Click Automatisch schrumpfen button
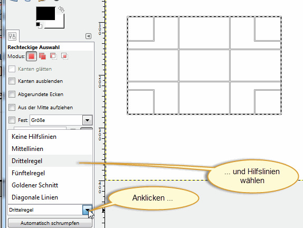The image size is (303, 228). [50, 223]
